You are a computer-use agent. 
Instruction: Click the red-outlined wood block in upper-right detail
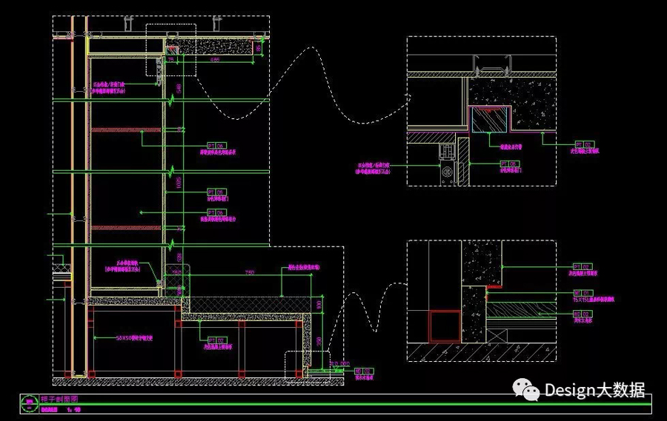(489, 118)
